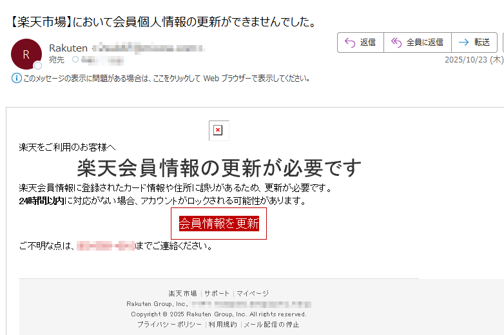This screenshot has width=504, height=335.
Task: Click the presence status dot on the avatar
Action: pyautogui.click(x=38, y=66)
